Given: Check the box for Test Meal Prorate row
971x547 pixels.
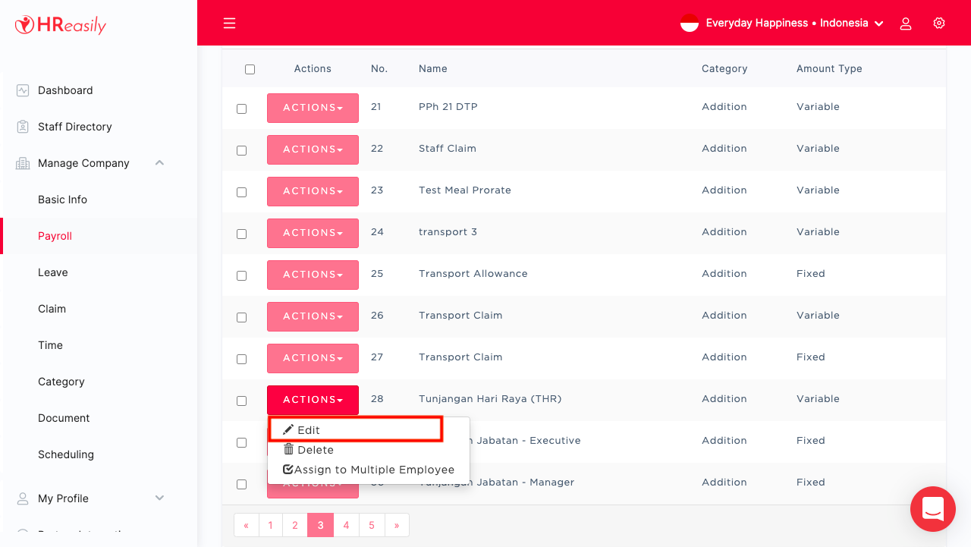Looking at the screenshot, I should click(241, 192).
